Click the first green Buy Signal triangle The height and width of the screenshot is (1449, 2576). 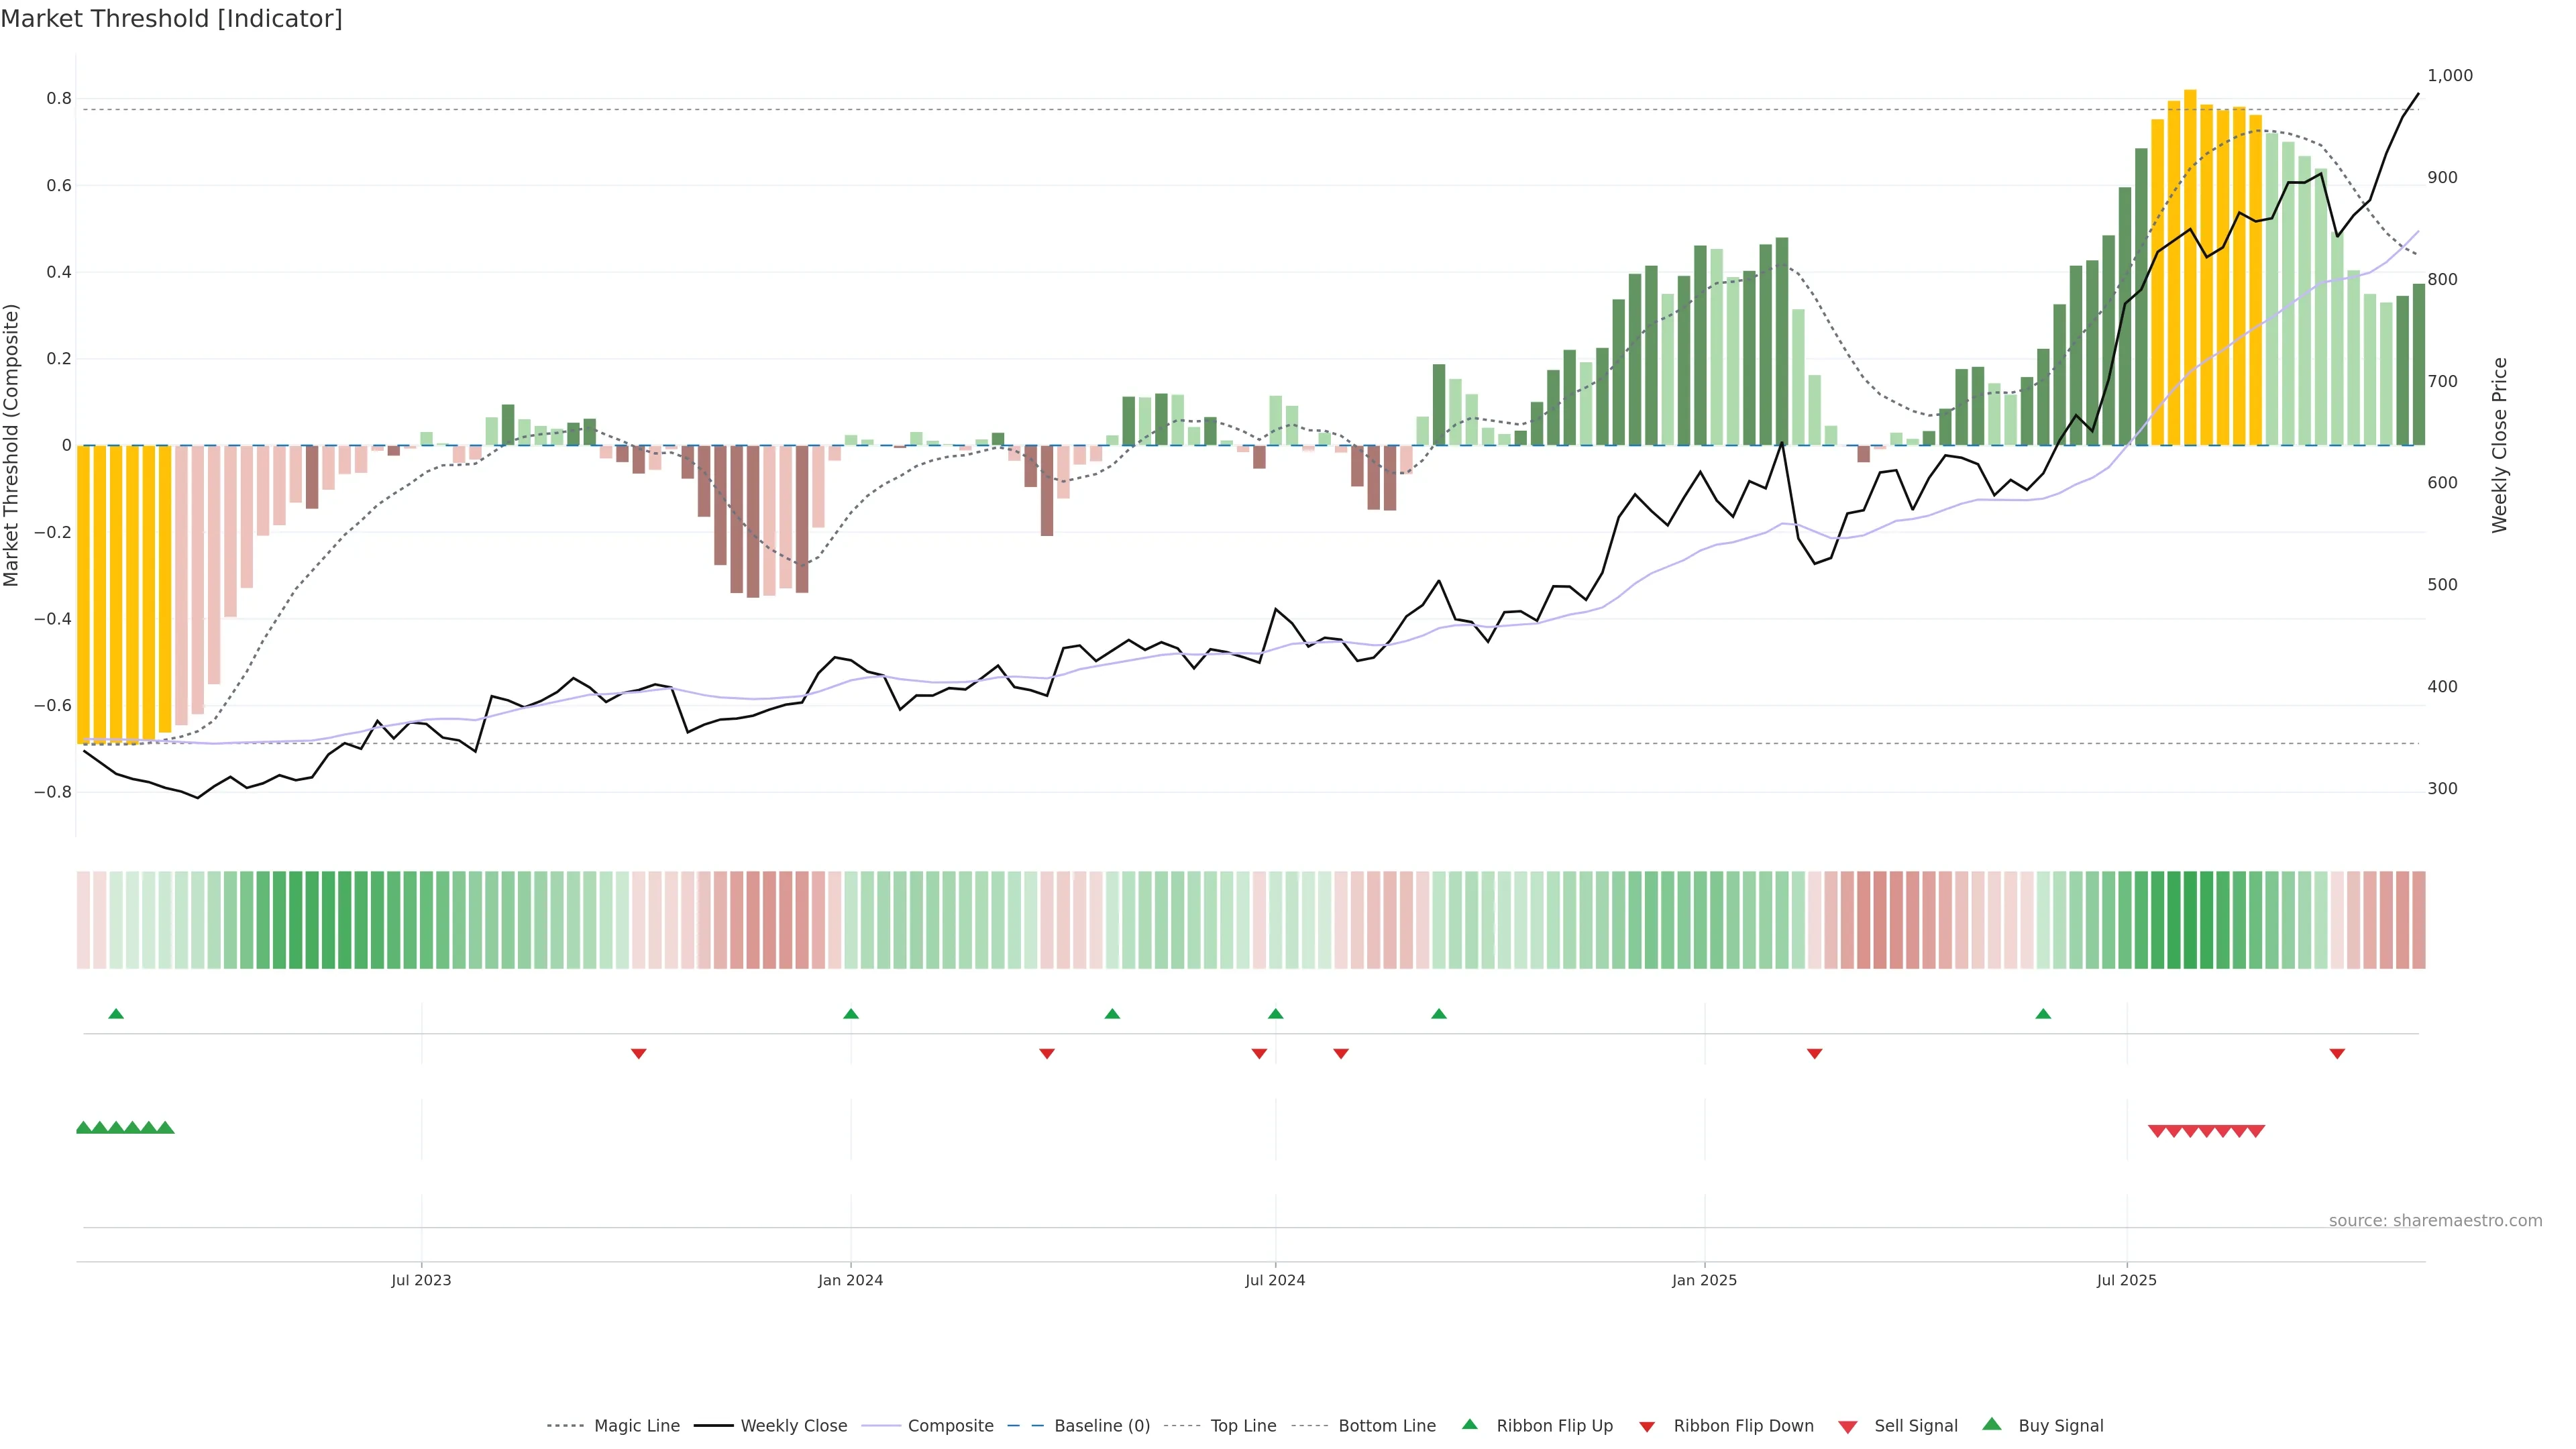point(84,1128)
